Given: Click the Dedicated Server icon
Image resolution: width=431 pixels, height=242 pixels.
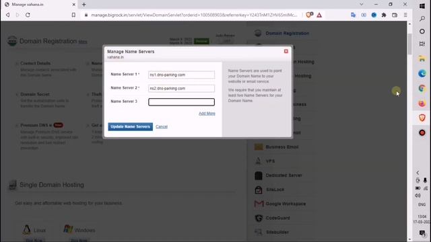Looking at the screenshot, I should click(259, 175).
